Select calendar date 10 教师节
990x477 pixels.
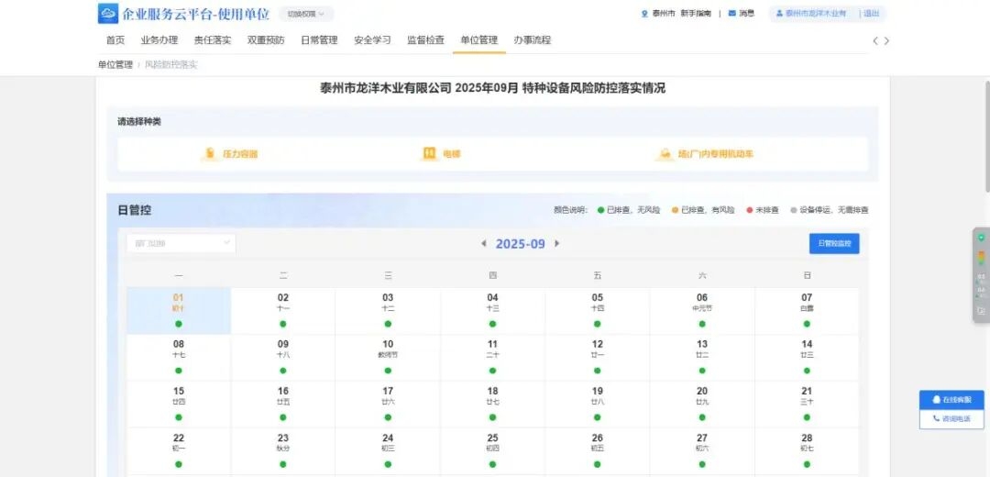click(388, 349)
